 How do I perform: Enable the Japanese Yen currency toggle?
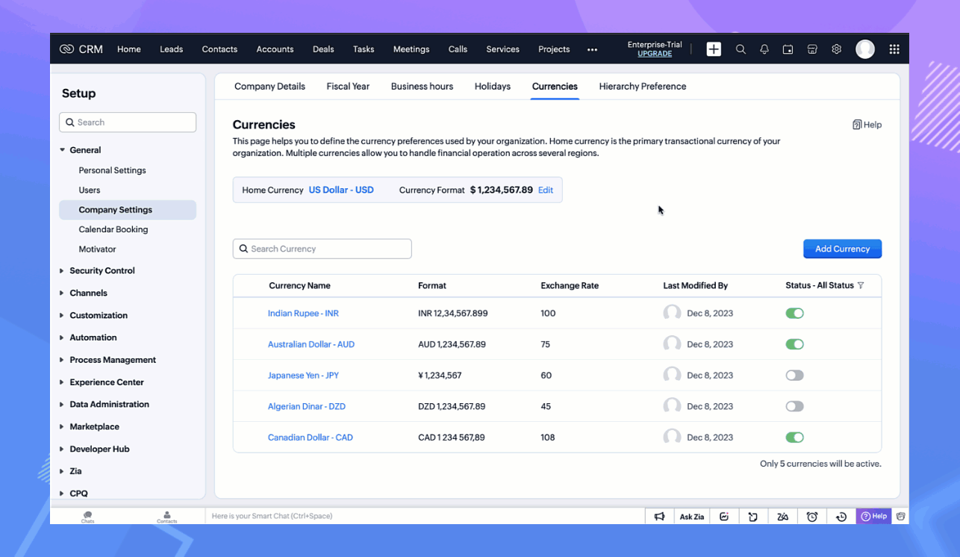tap(794, 376)
